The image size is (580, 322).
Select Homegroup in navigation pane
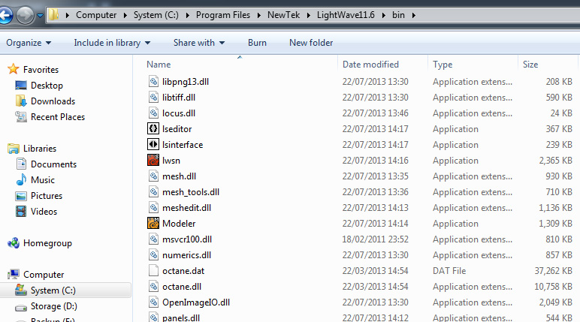click(48, 243)
